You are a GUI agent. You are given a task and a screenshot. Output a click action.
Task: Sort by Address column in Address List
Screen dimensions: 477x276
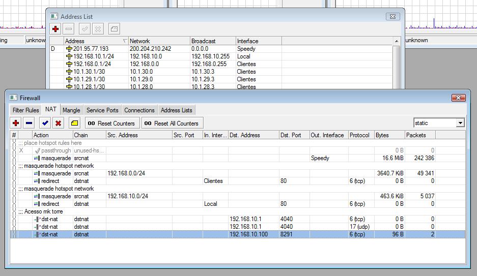[96, 41]
